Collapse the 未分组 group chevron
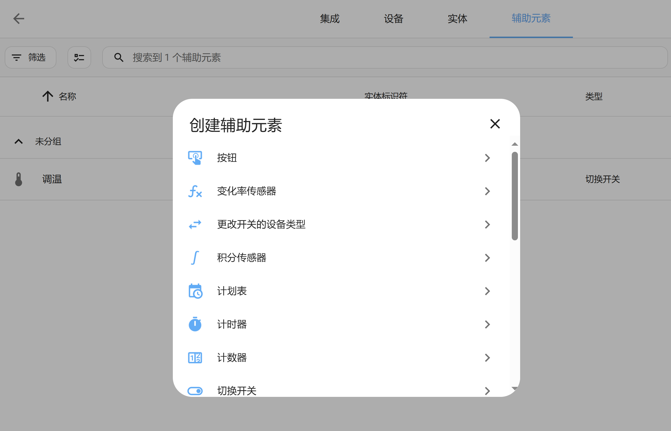The image size is (671, 431). point(19,141)
